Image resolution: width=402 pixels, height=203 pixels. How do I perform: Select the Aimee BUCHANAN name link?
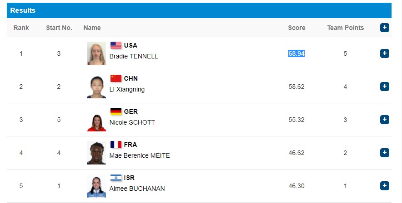click(137, 188)
